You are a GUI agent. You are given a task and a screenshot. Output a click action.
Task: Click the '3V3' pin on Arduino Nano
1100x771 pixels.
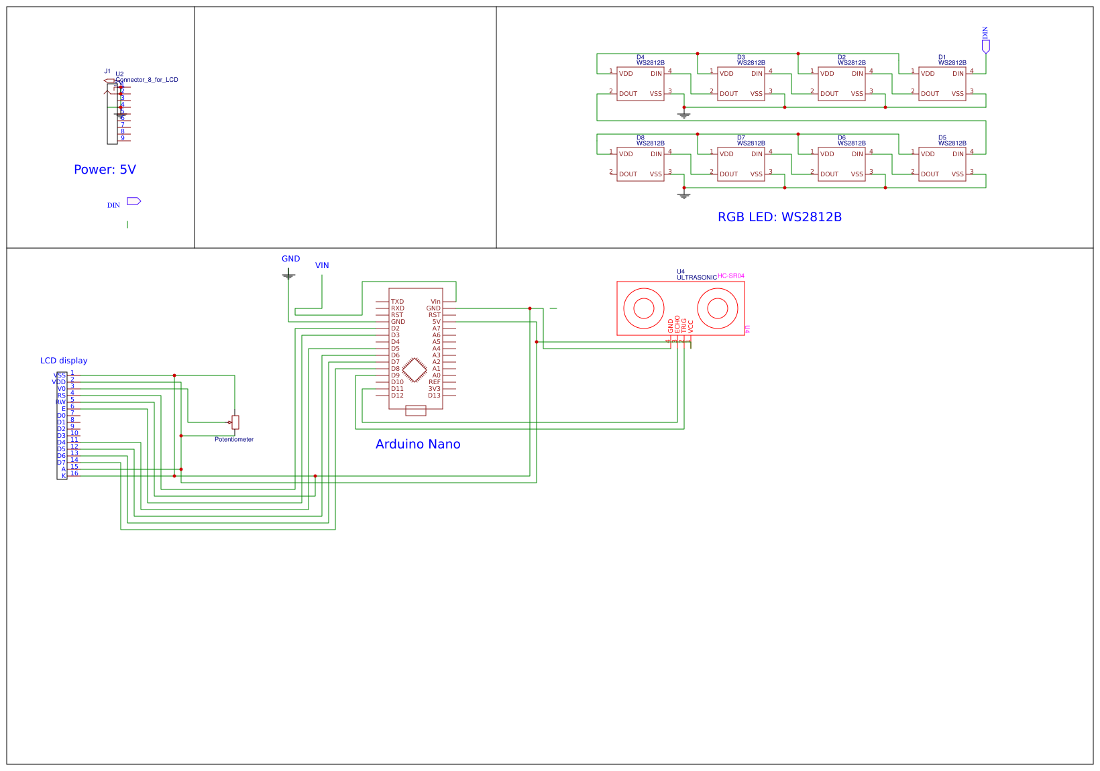435,389
